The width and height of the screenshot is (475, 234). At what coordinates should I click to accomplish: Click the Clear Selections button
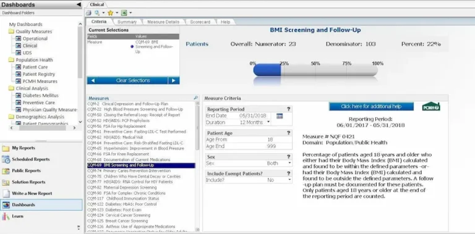pos(133,80)
